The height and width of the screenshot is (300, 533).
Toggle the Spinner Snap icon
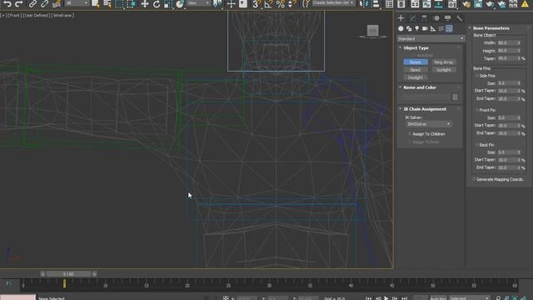point(291,3)
